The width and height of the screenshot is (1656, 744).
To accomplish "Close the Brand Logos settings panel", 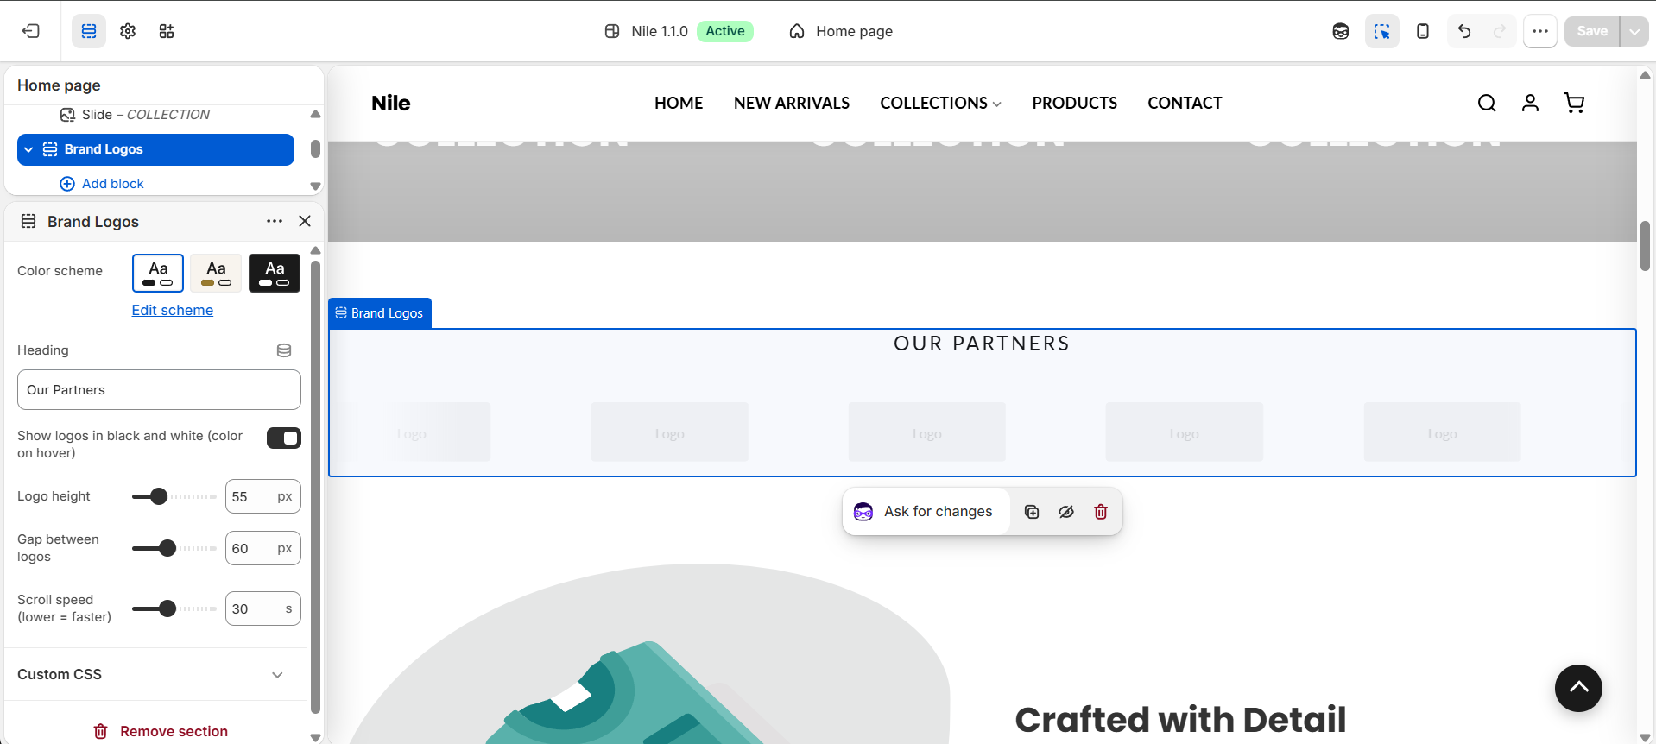I will click(x=305, y=221).
